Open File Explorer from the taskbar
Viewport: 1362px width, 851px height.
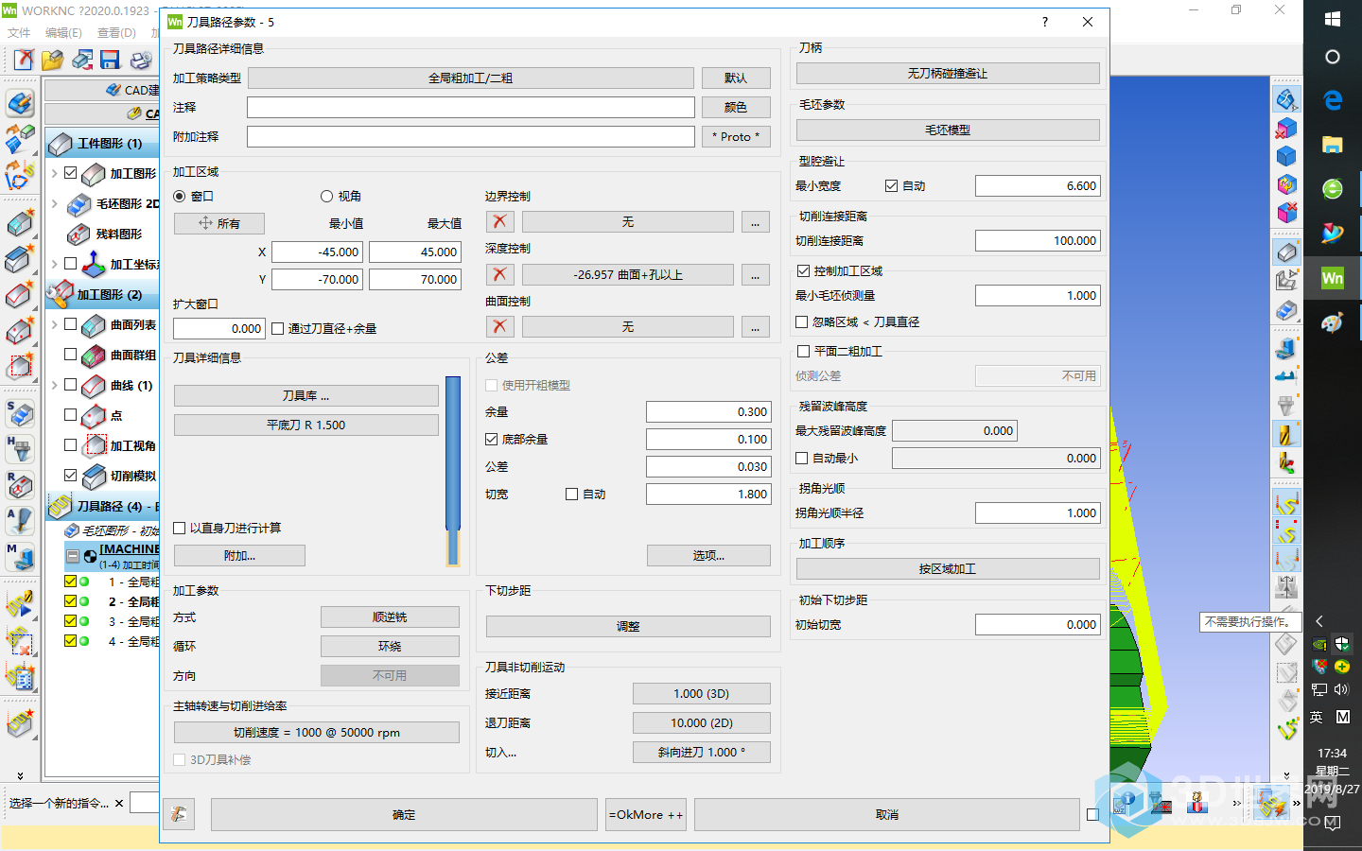coord(1333,144)
